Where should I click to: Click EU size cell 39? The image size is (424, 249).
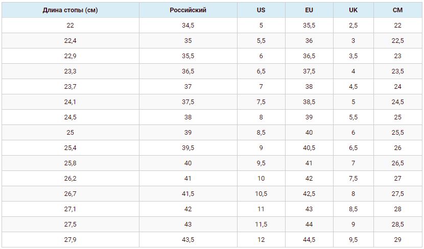pos(309,117)
